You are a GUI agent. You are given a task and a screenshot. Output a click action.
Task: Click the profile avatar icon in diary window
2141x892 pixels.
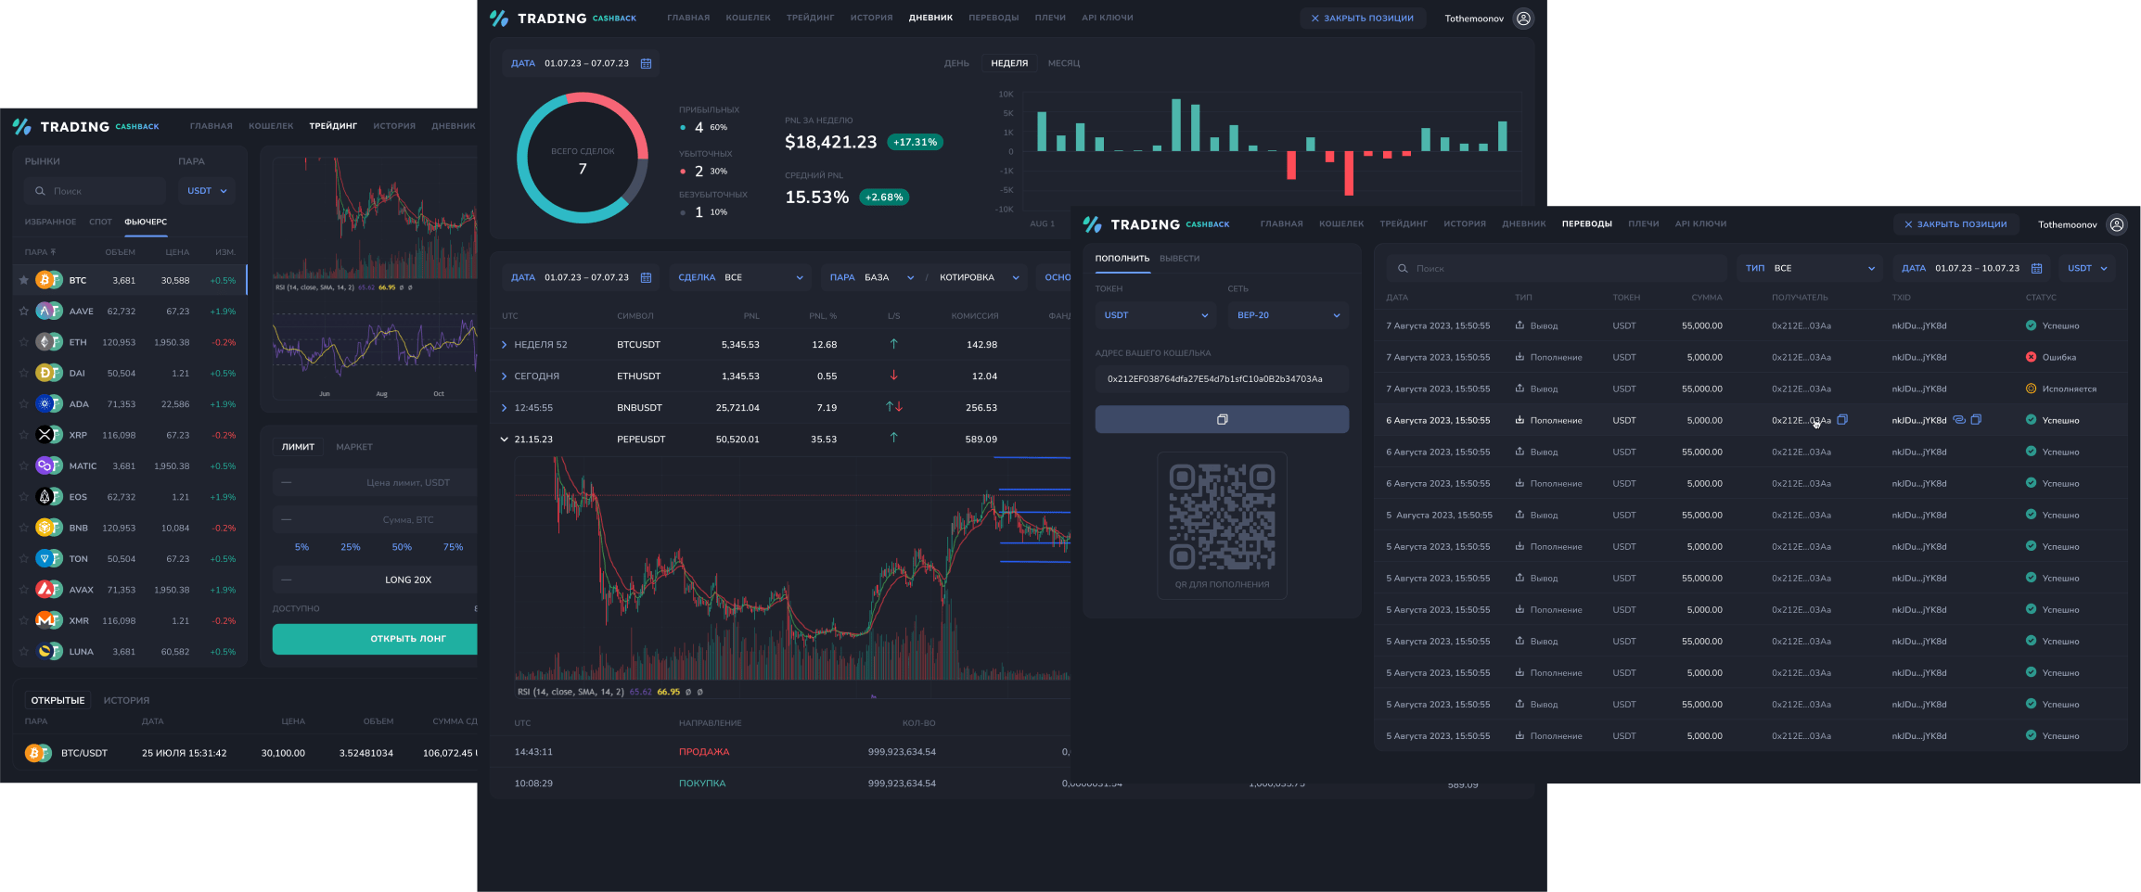(x=1523, y=19)
